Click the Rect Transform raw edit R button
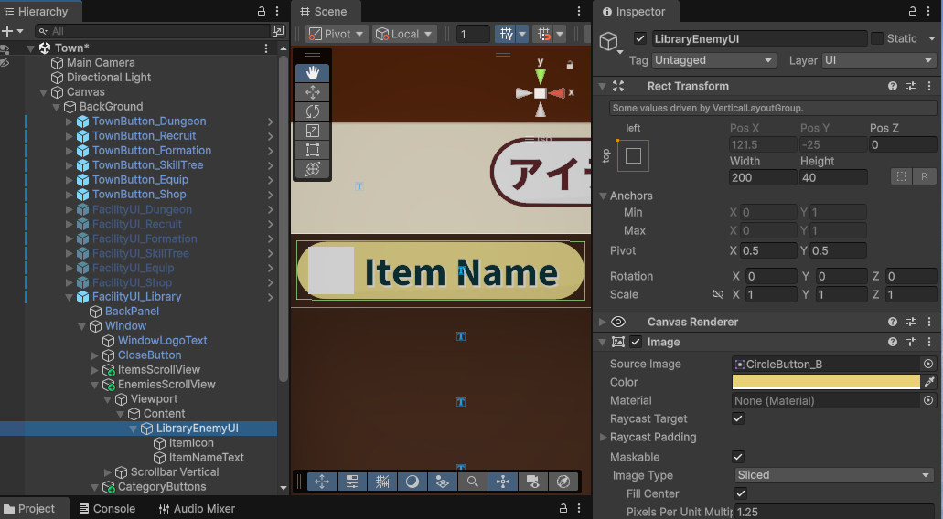This screenshot has width=943, height=519. pyautogui.click(x=924, y=176)
